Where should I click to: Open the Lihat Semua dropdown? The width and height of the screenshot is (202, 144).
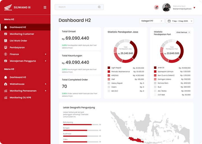(x=183, y=32)
